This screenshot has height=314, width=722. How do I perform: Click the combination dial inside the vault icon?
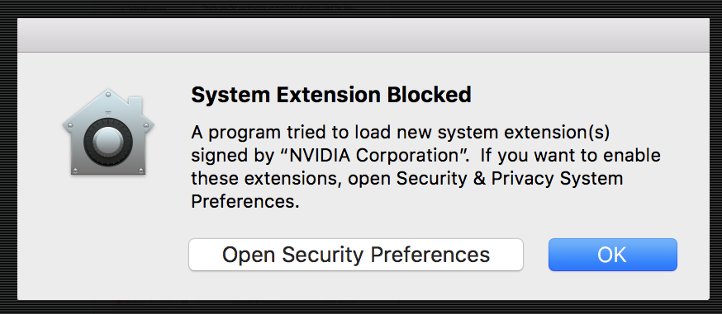(x=108, y=143)
